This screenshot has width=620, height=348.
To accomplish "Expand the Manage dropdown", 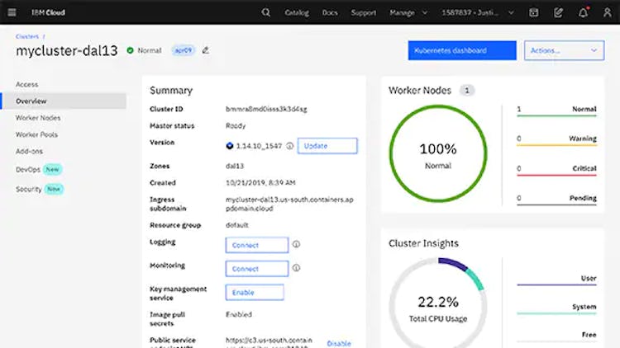I will coord(408,12).
